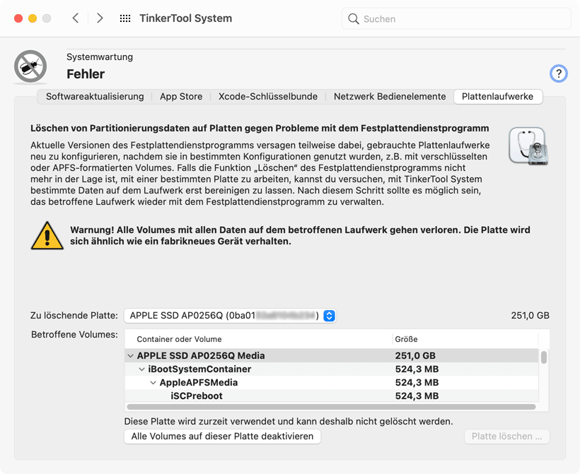Screen dimensions: 580x474
Task: Switch to the App Store tab
Action: pyautogui.click(x=181, y=97)
